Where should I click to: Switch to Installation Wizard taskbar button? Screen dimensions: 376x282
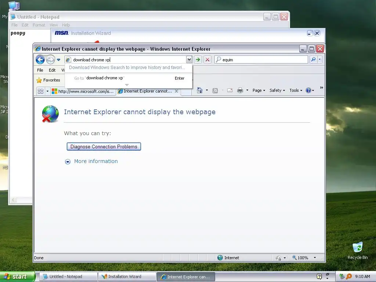[x=127, y=276]
